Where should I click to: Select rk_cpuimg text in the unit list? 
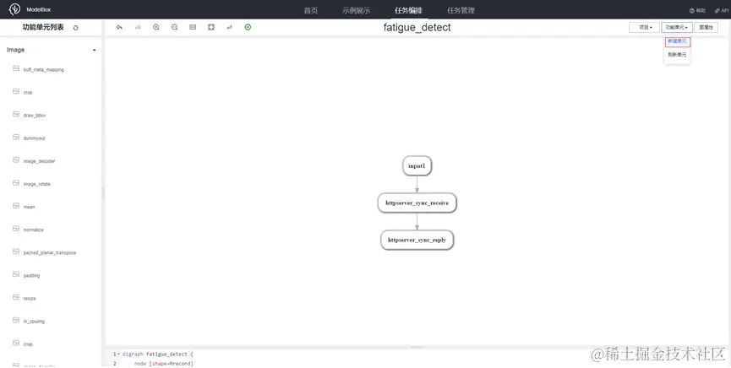coord(34,322)
